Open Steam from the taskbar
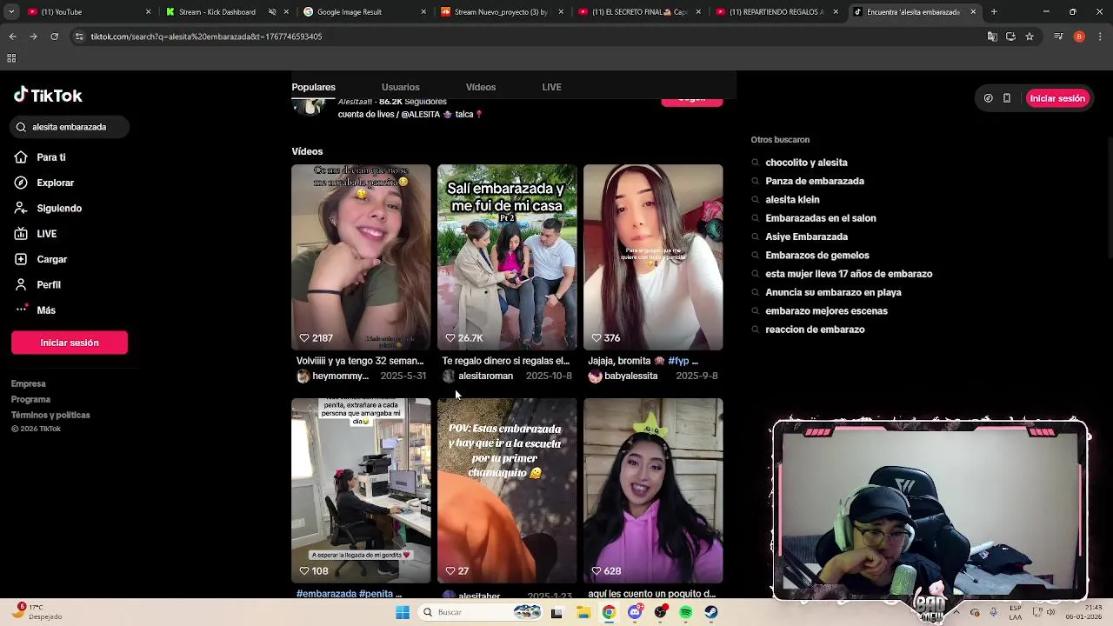Viewport: 1113px width, 626px height. 711,612
